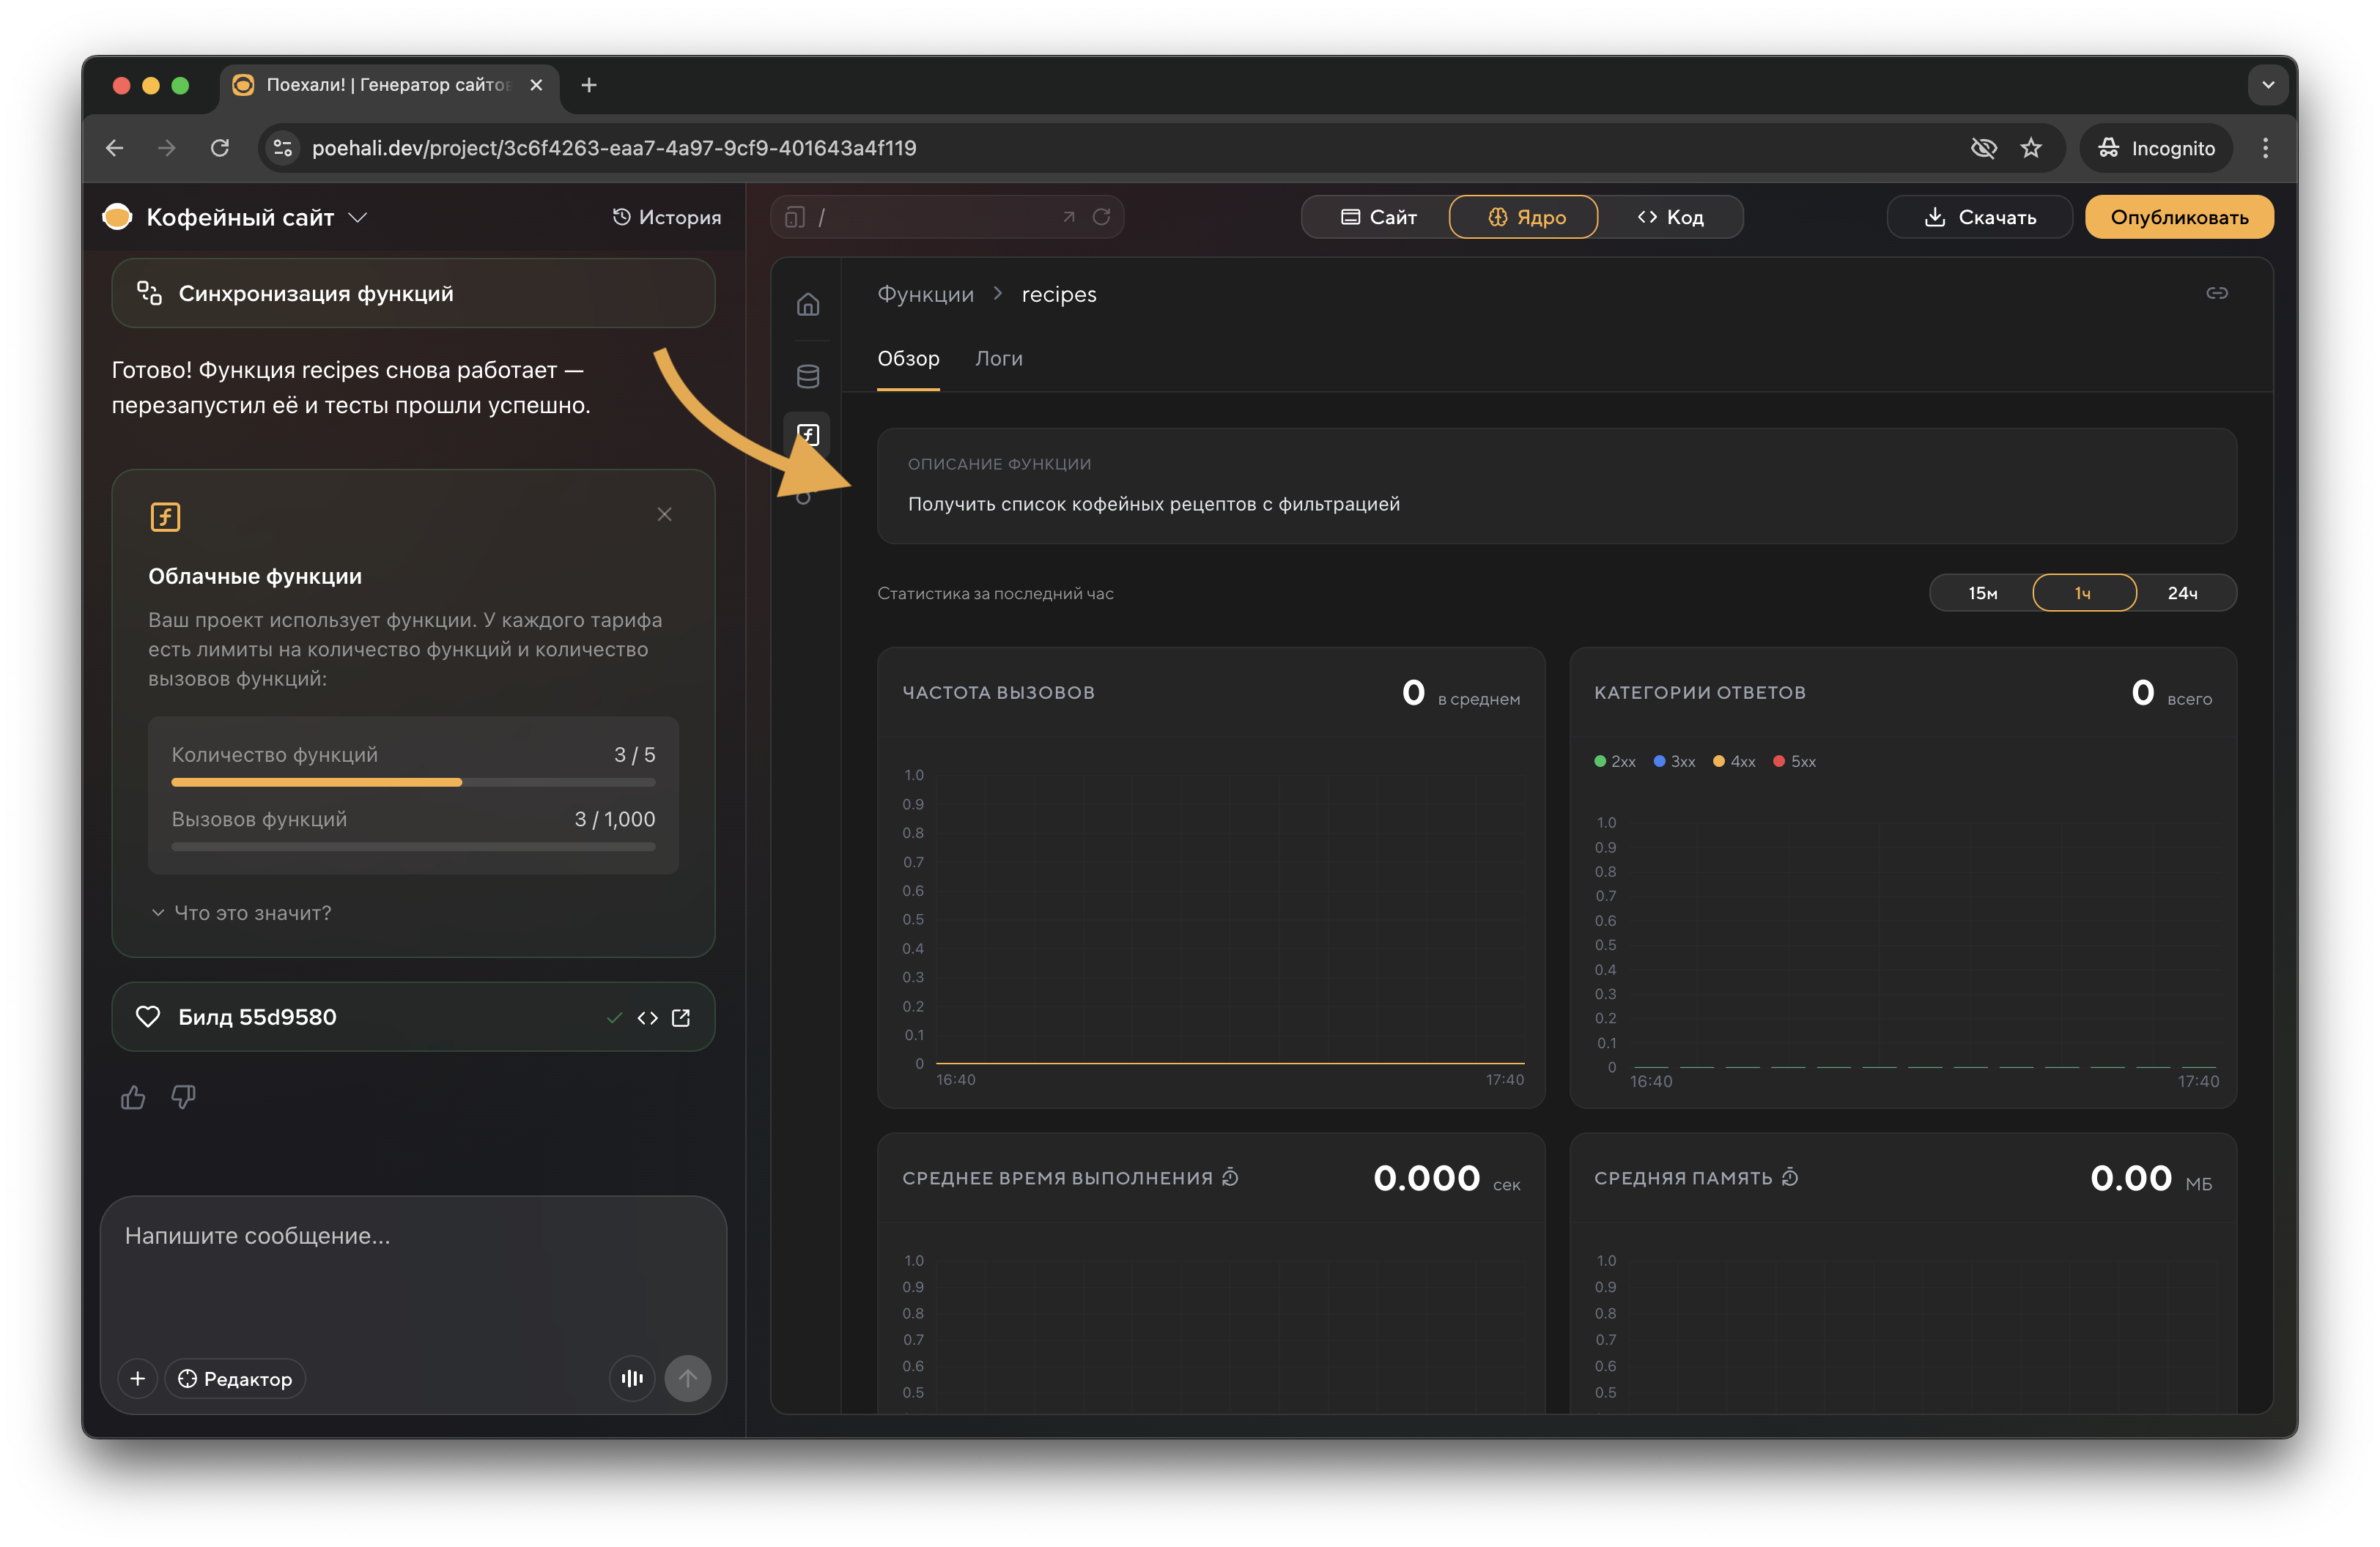
Task: Open build 55d9580 in new window
Action: [x=681, y=1017]
